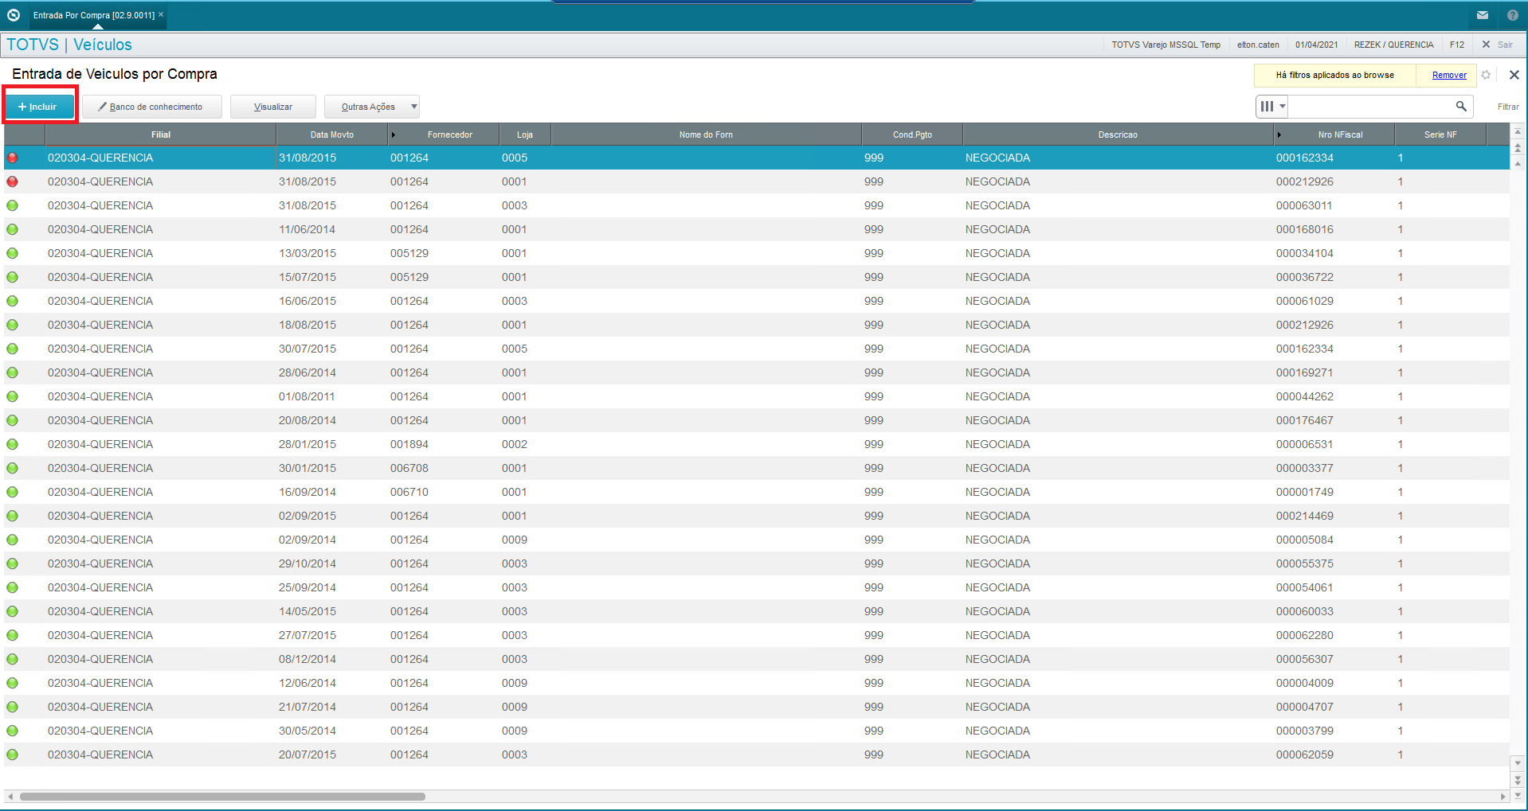The height and width of the screenshot is (811, 1528).
Task: Move one row down with single down arrow
Action: pos(1518,763)
